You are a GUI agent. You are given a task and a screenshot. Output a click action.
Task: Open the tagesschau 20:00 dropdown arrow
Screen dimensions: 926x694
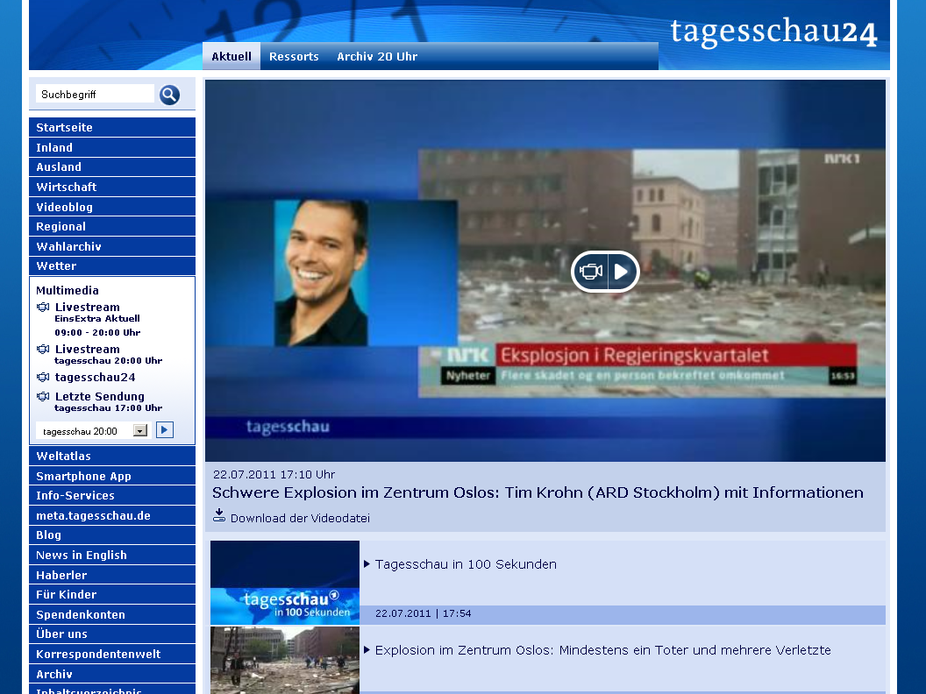pyautogui.click(x=140, y=431)
